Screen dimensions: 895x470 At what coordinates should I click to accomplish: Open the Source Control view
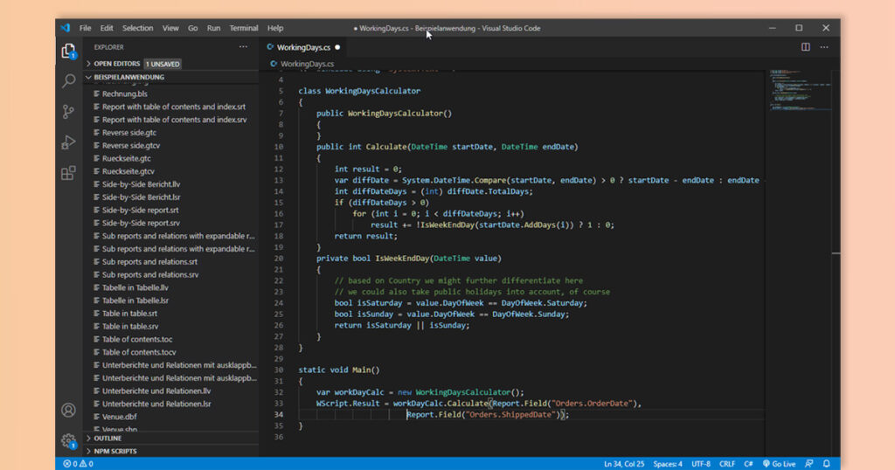click(x=68, y=112)
